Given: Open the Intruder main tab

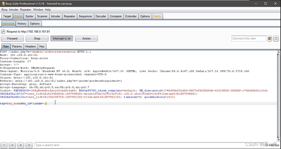Looking at the screenshot, I should 55,16.
